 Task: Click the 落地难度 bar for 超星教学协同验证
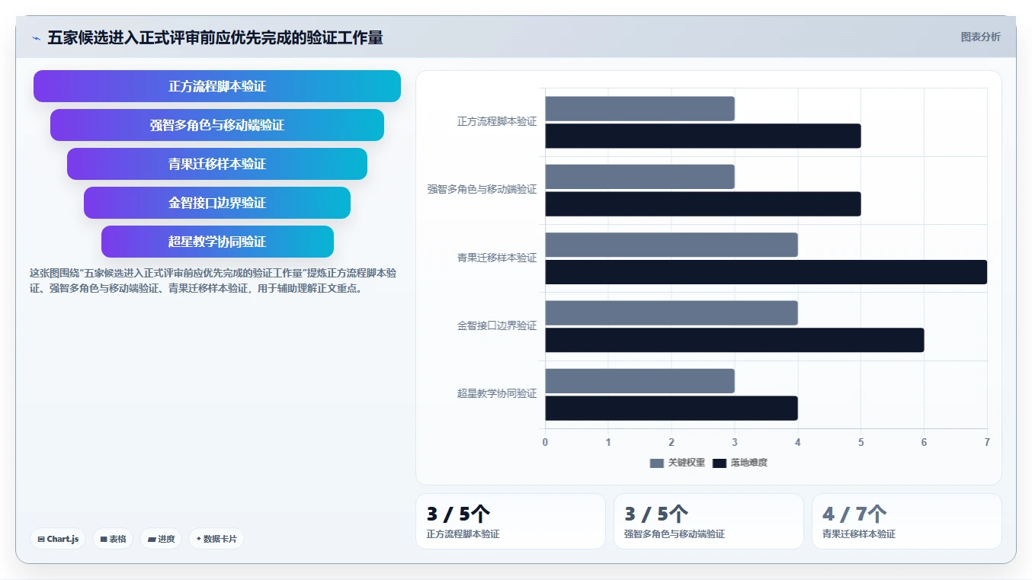[671, 408]
